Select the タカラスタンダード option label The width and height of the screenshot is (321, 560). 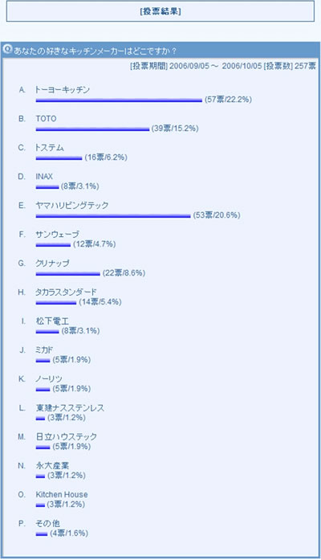66,292
